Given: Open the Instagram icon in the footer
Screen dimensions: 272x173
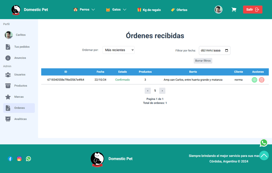Looking at the screenshot, I should [19, 159].
